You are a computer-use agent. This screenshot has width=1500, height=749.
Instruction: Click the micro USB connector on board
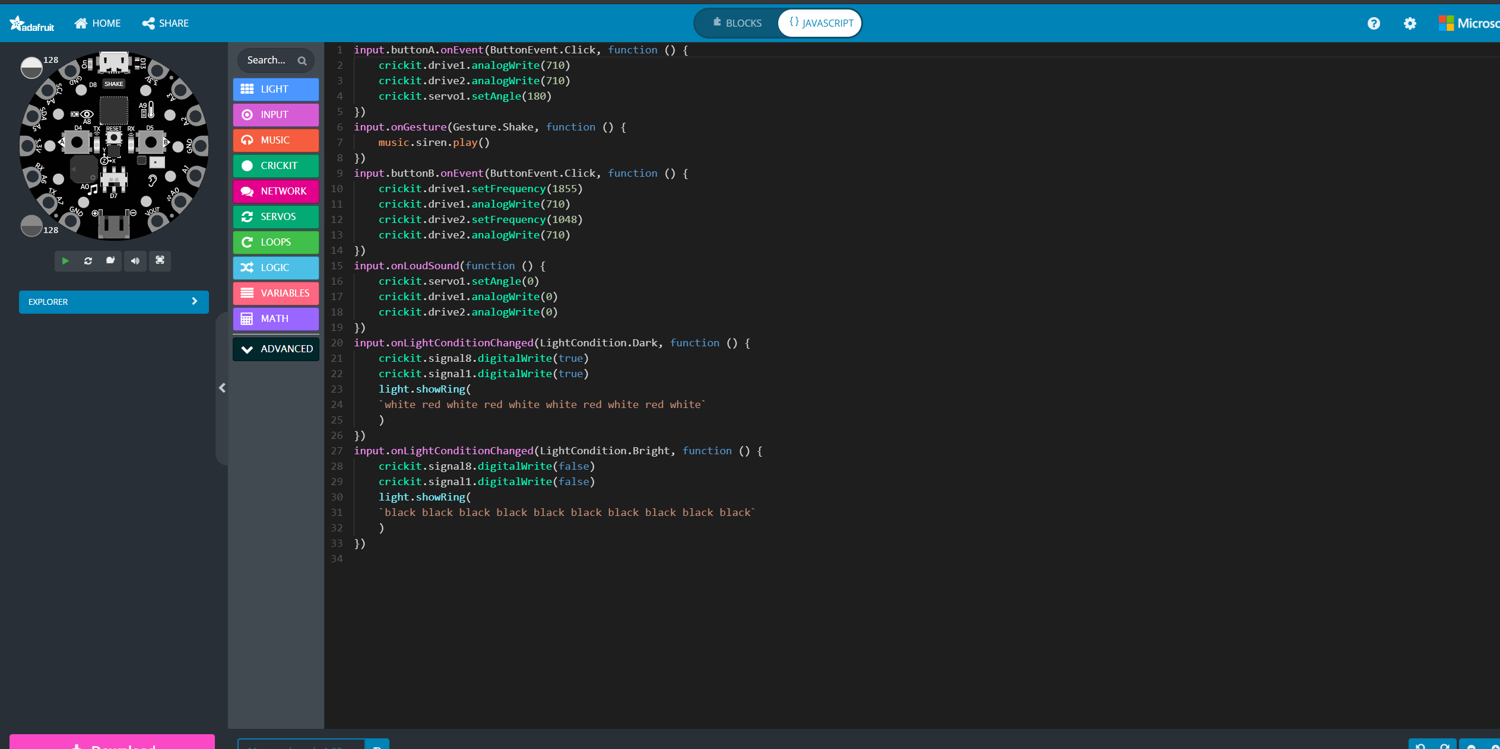[x=114, y=61]
